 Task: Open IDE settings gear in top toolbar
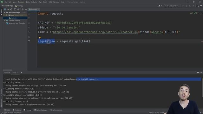click(x=201, y=6)
